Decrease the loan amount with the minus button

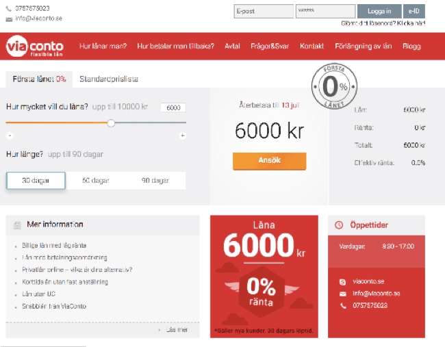(10, 136)
